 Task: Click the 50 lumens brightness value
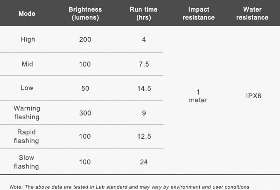point(85,88)
